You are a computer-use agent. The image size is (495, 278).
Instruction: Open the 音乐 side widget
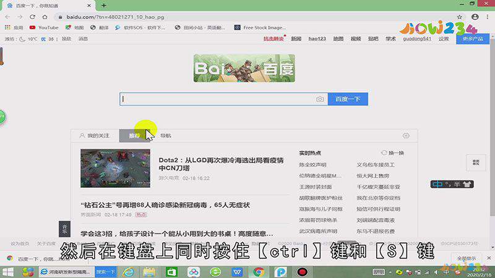(64, 229)
